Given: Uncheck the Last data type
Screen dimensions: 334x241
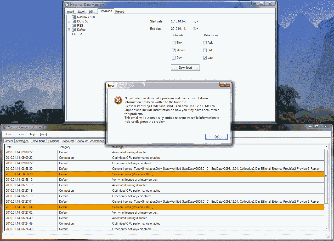Looking at the screenshot, I should point(205,58).
